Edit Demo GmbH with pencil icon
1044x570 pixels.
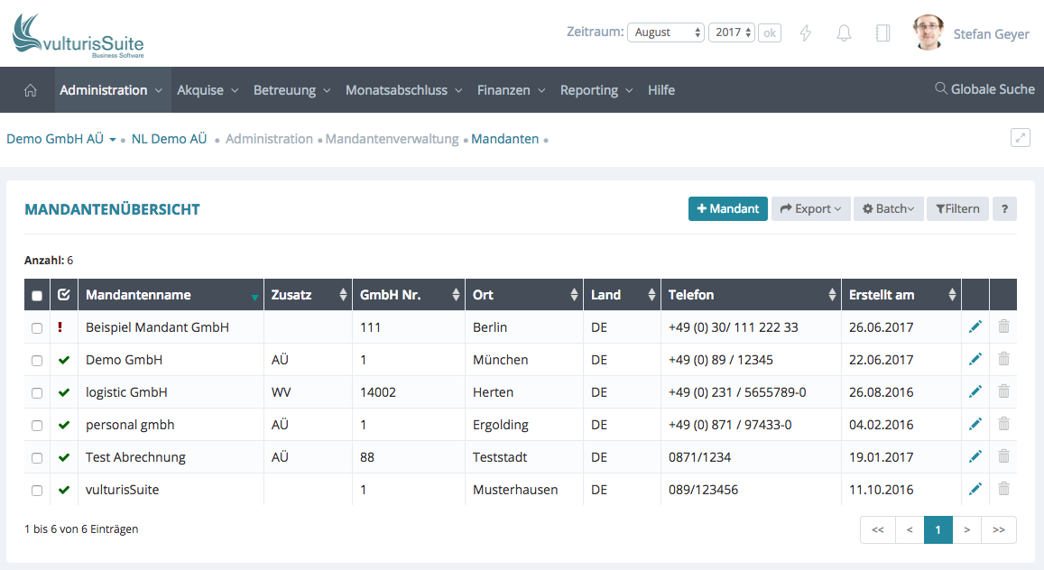click(x=975, y=360)
